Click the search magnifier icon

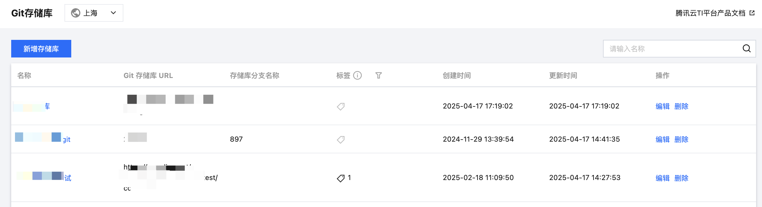[746, 49]
